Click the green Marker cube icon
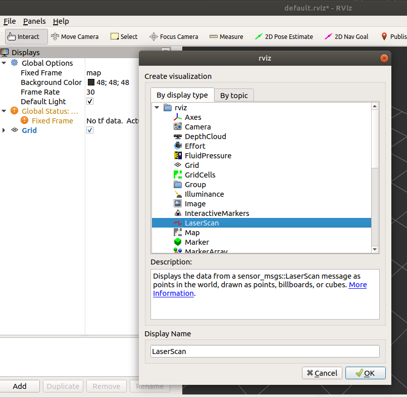The height and width of the screenshot is (398, 407). pos(178,242)
